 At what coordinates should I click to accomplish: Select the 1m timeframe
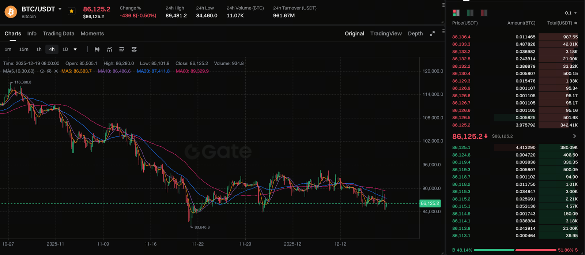8,49
